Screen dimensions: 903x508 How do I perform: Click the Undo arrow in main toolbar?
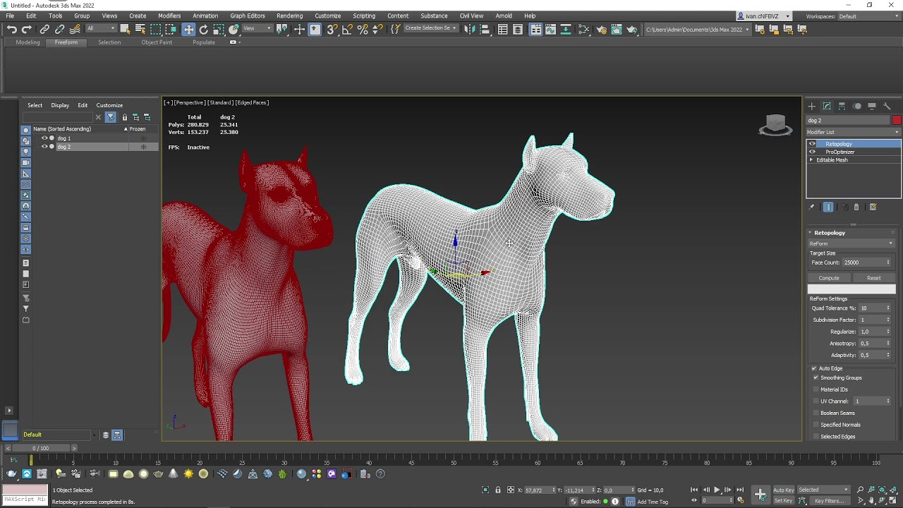click(11, 29)
